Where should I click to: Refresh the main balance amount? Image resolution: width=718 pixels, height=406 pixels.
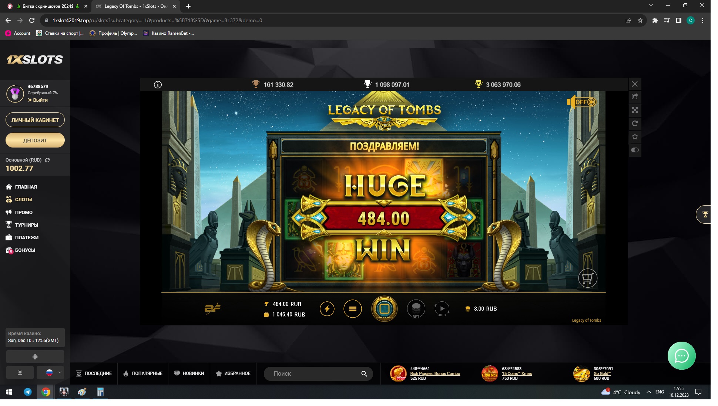(x=47, y=160)
